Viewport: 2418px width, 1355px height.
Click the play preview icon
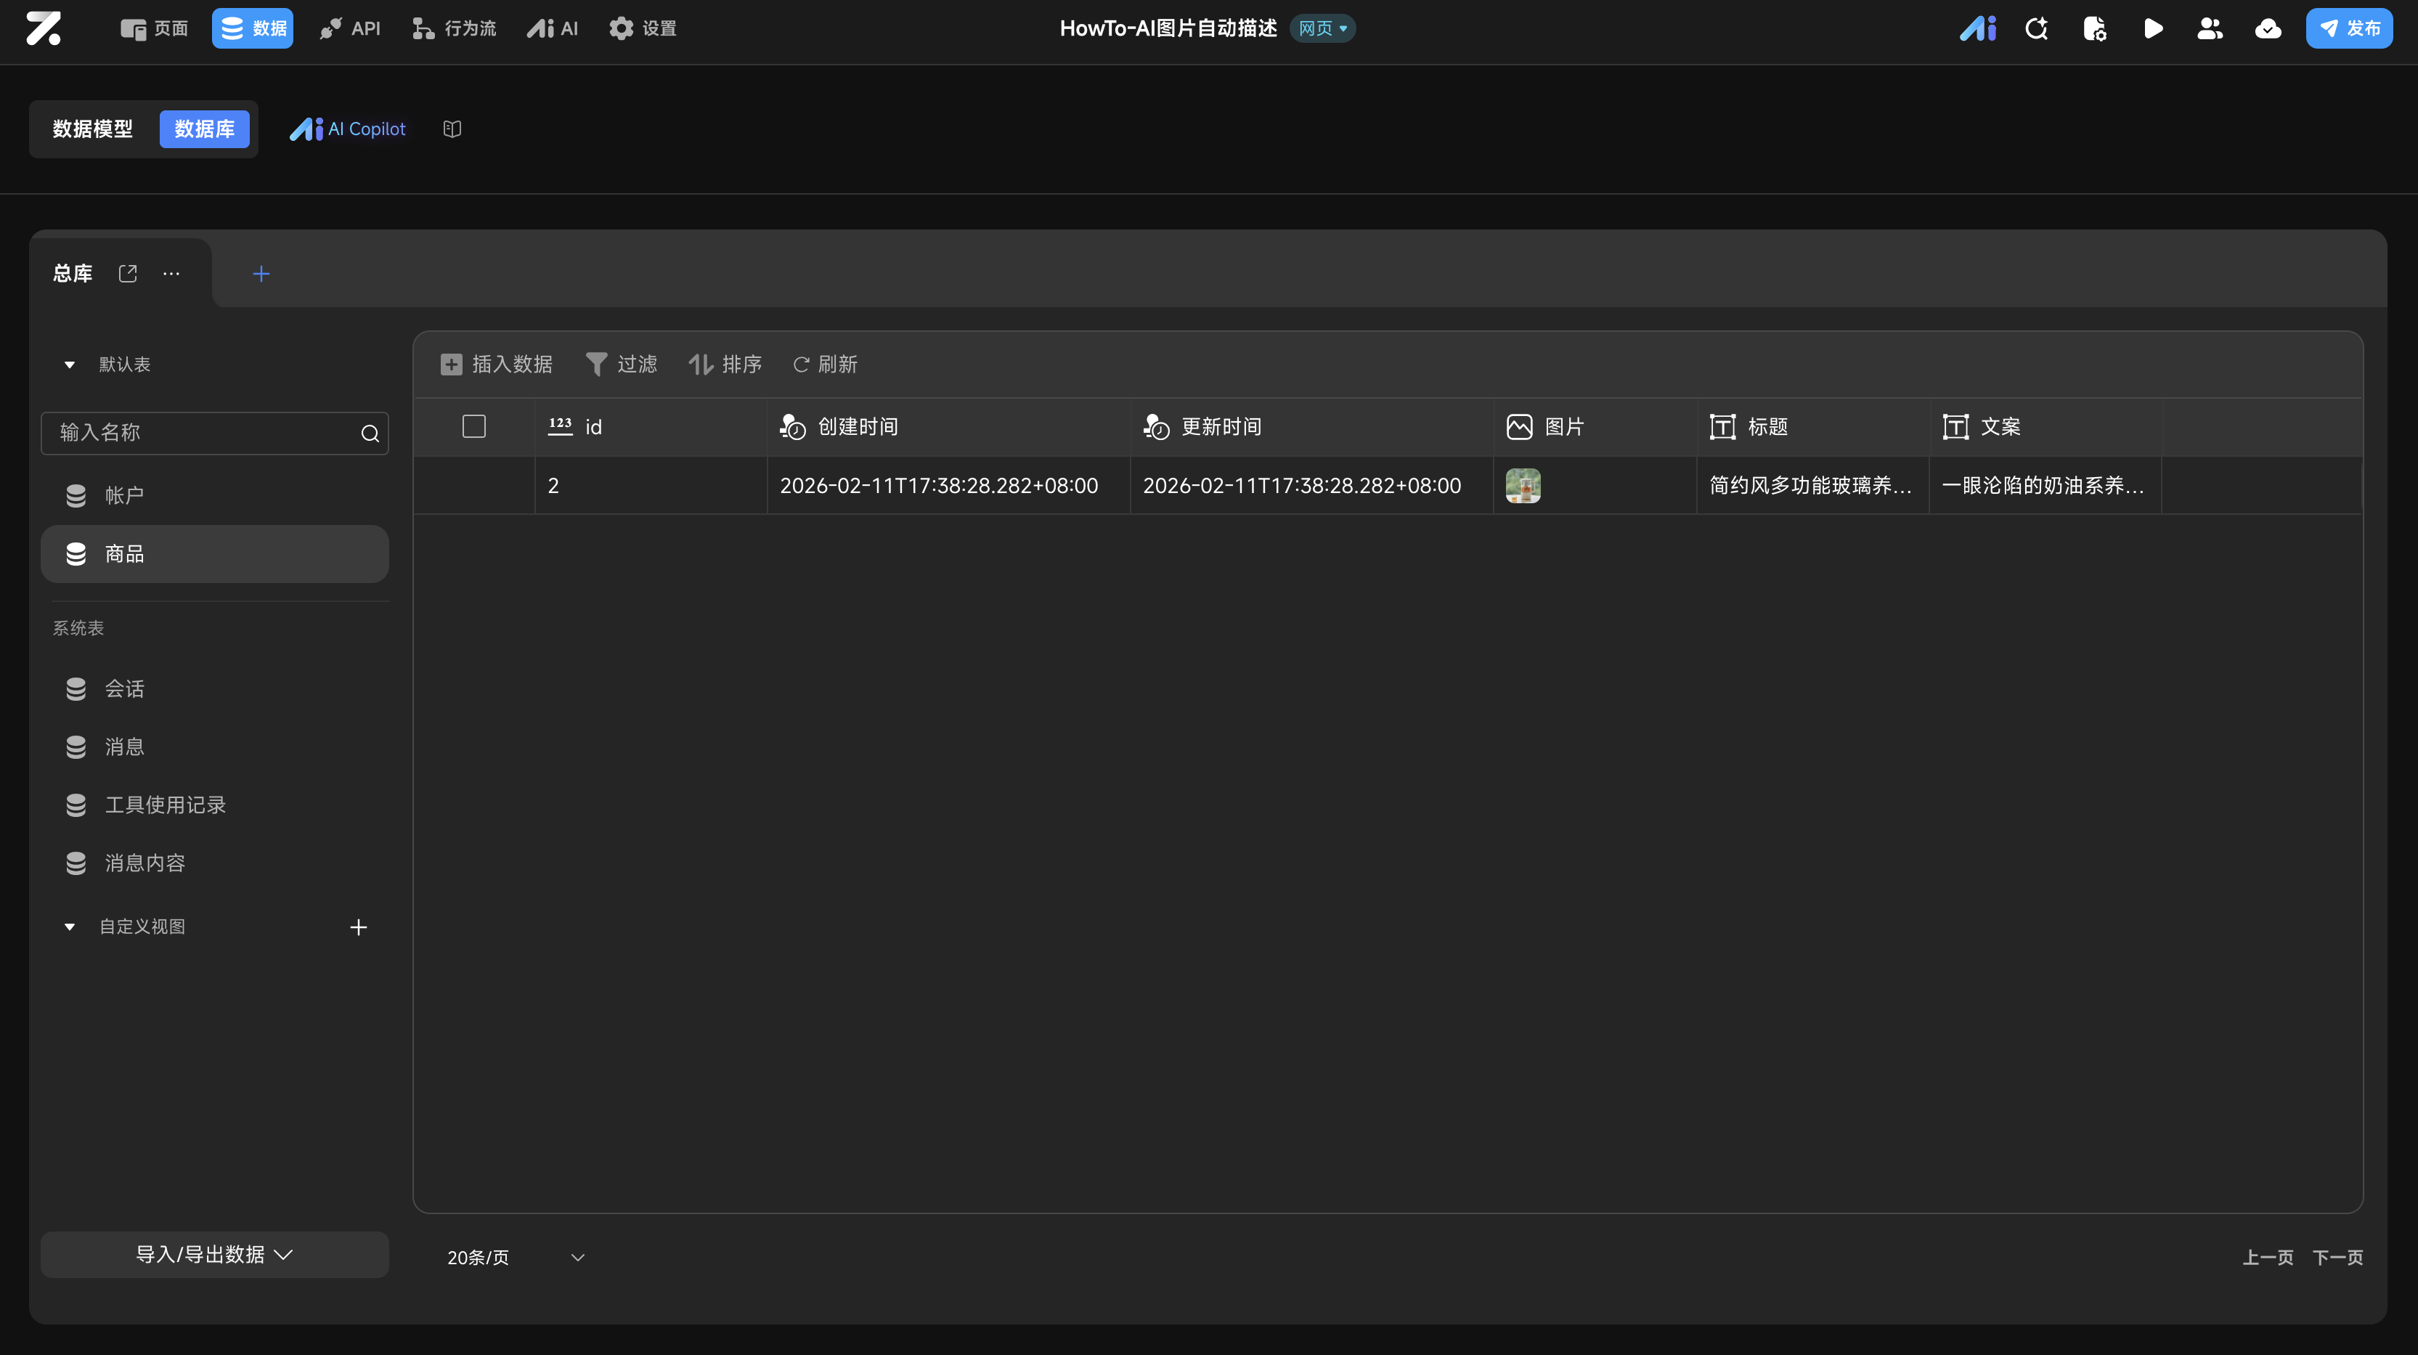(x=2153, y=28)
